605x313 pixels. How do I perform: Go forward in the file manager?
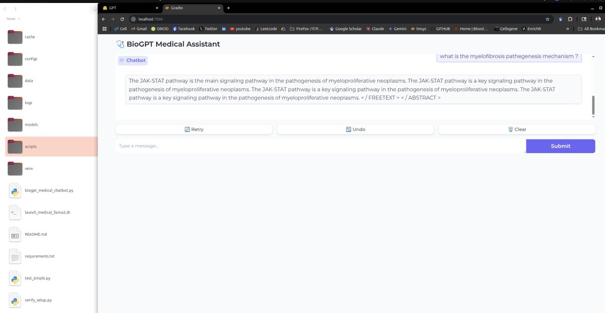(x=15, y=9)
